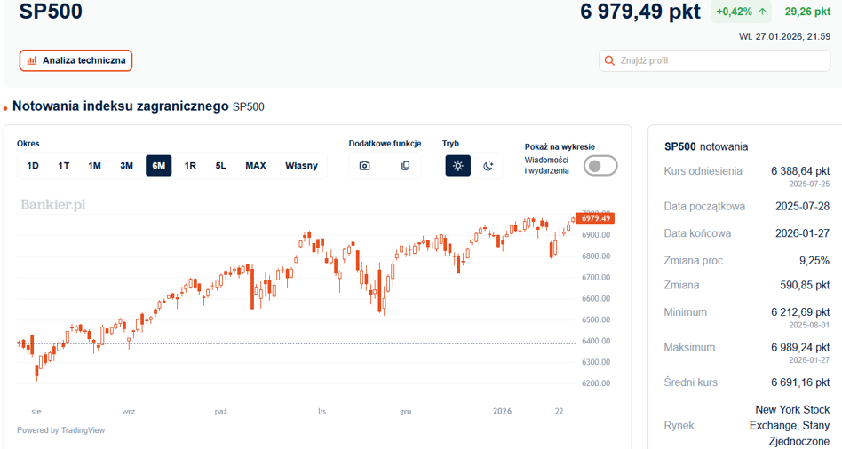Toggle Wiadomości i wydarzenia switch

600,166
